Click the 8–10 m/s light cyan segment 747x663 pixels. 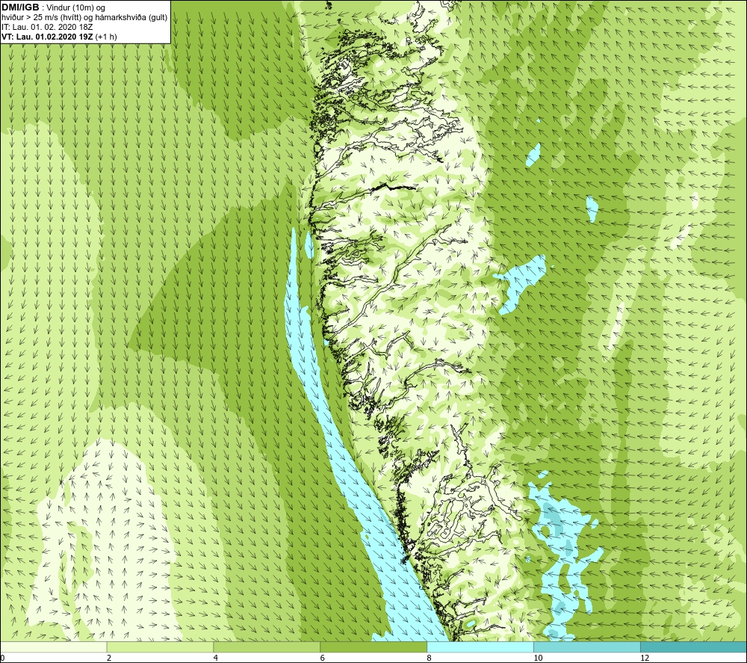point(480,647)
